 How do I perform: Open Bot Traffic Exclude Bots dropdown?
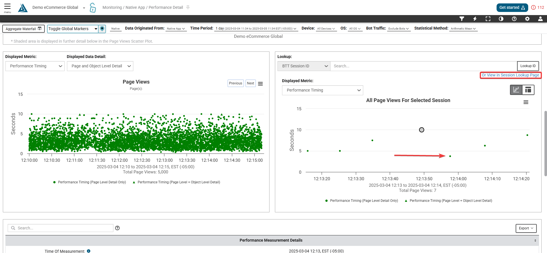tap(399, 29)
